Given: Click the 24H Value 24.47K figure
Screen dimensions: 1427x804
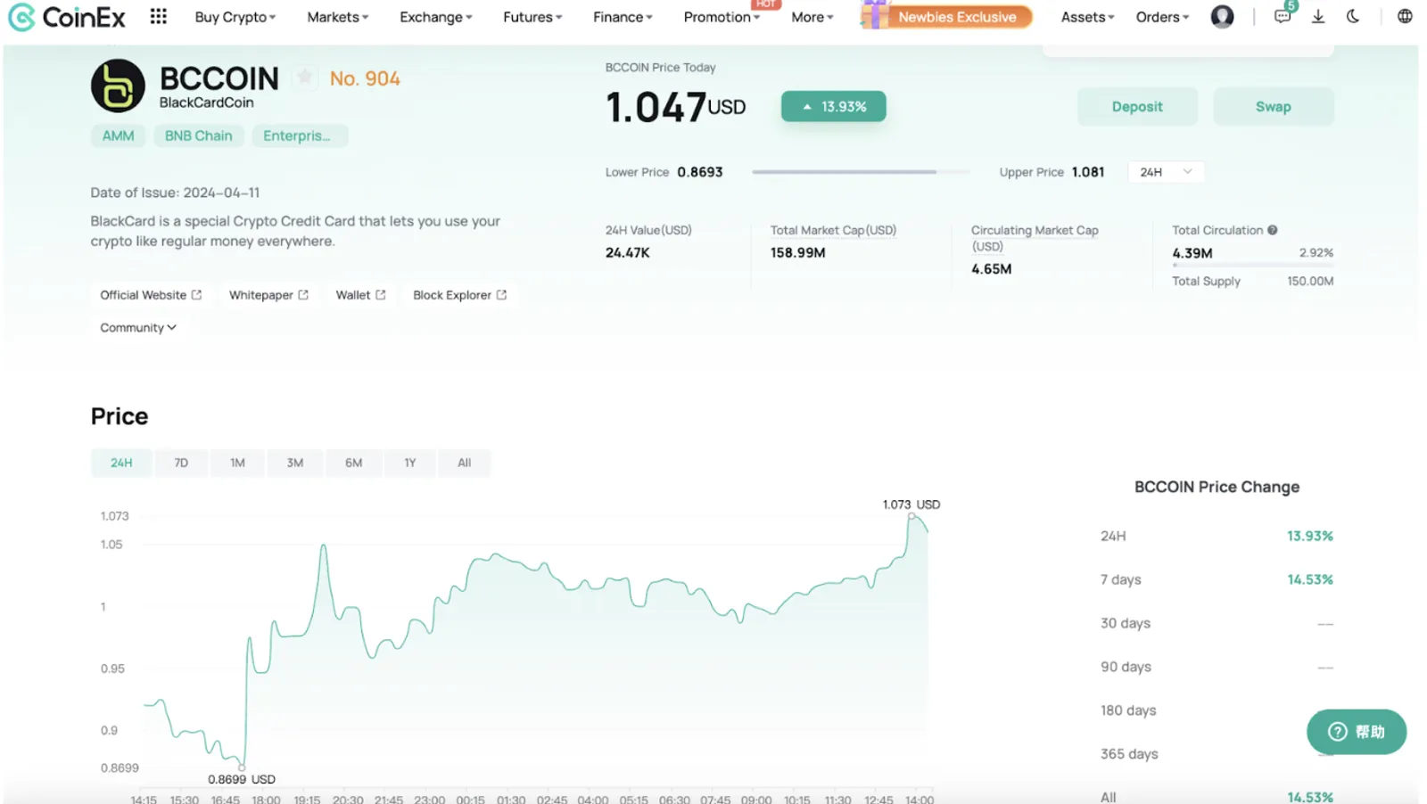Looking at the screenshot, I should point(628,253).
